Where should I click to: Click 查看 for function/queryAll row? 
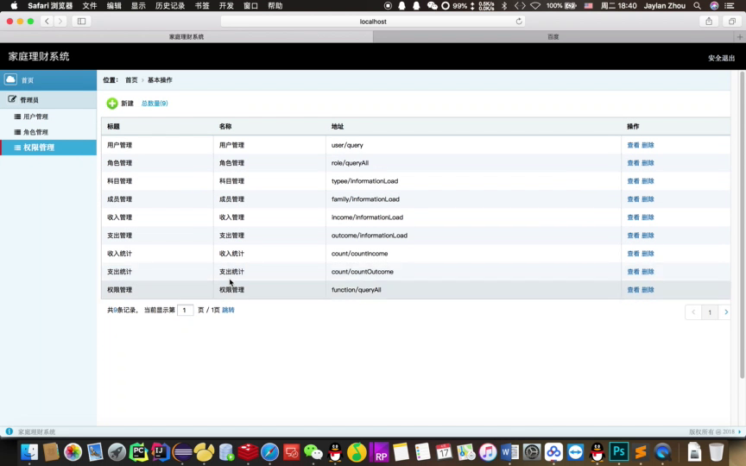pos(633,290)
